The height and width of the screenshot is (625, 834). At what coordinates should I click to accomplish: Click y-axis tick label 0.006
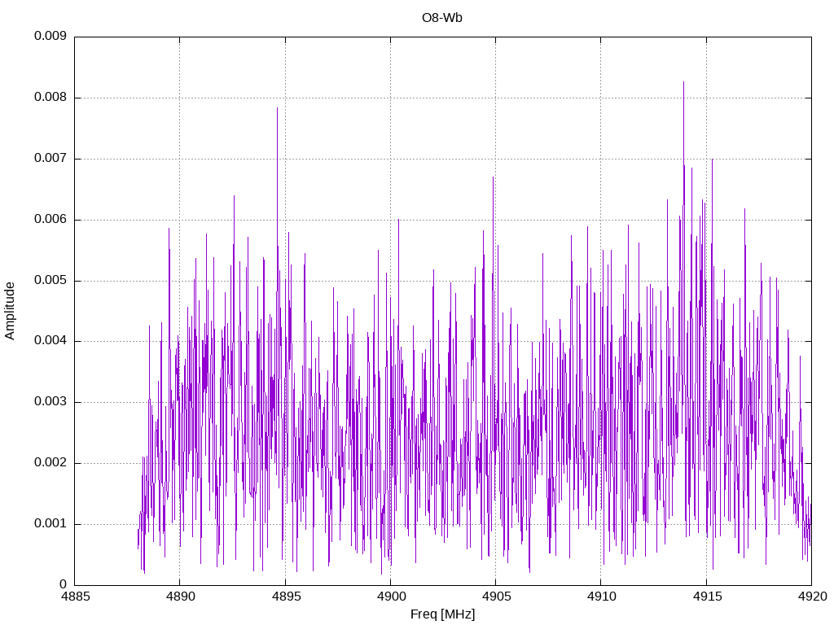pos(50,220)
